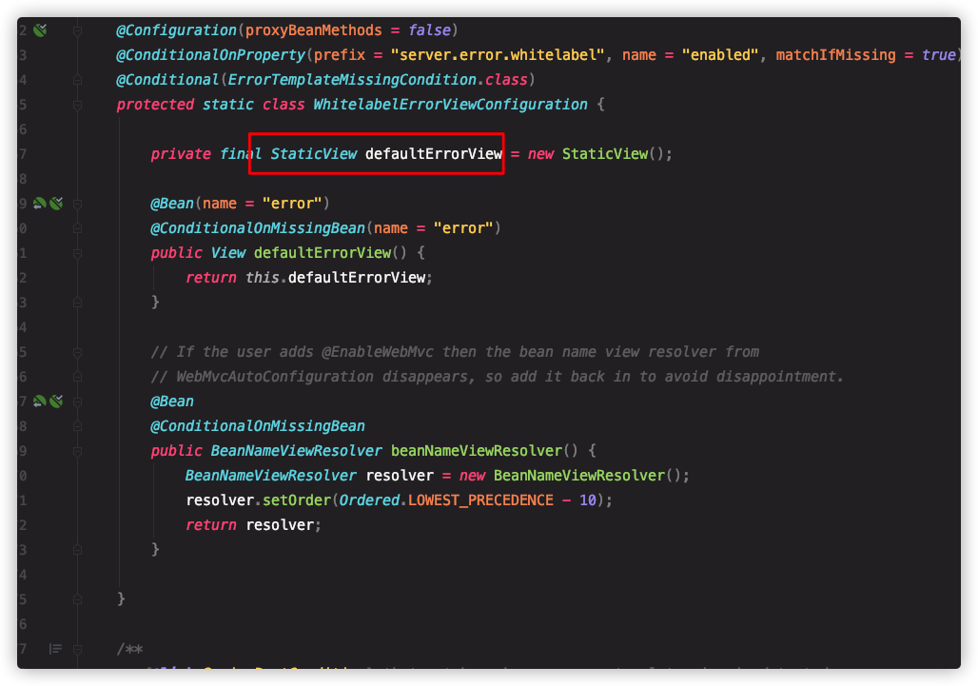This screenshot has width=978, height=686.
Task: Click the "error" string inside @ConditionalOnMissingBean
Action: [x=463, y=228]
